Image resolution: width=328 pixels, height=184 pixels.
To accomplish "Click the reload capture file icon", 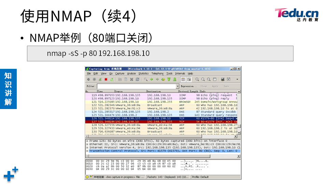I will [137, 79].
